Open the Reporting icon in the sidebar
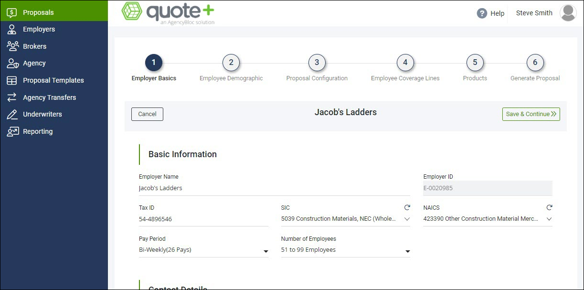Screen dimensions: 584x290 coord(11,131)
